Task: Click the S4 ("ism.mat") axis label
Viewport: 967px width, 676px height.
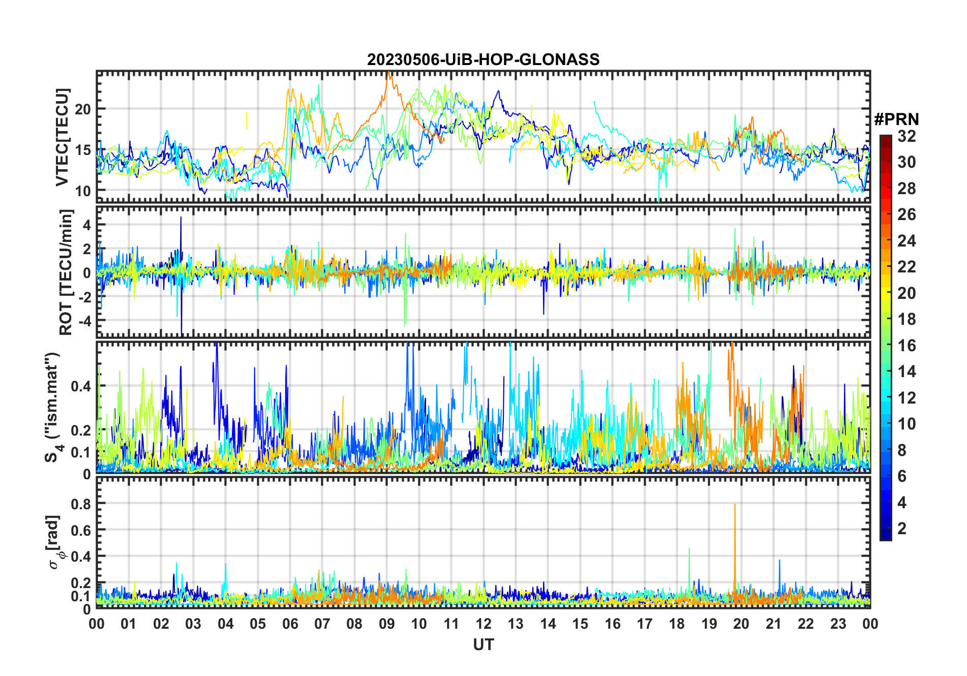Action: (x=52, y=408)
